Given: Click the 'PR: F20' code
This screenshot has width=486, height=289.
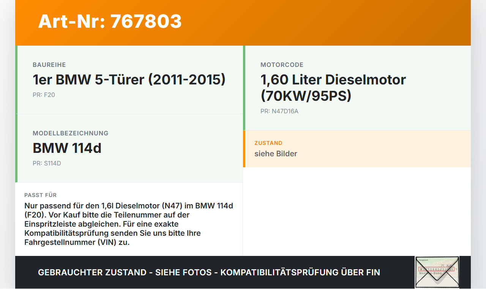Looking at the screenshot, I should point(44,95).
